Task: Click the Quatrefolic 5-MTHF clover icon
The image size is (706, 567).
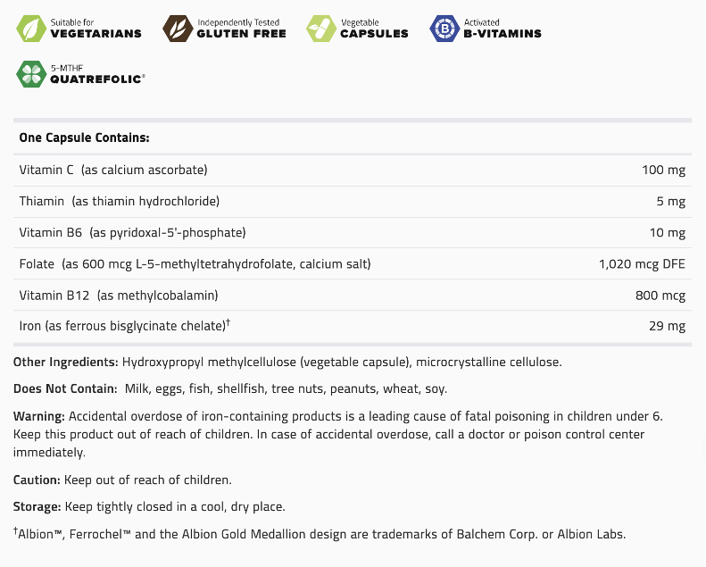Action: coord(29,74)
